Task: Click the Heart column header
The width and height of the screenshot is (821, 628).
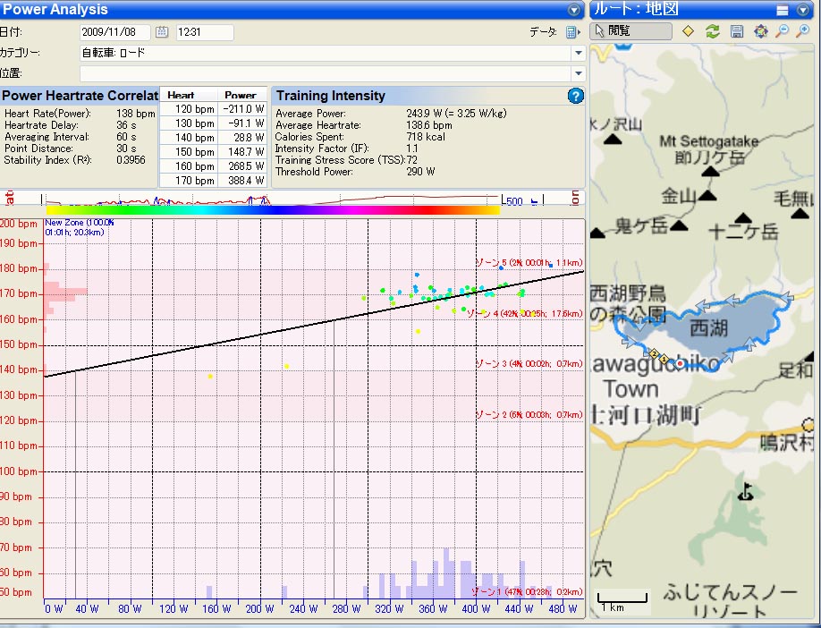Action: click(x=181, y=95)
